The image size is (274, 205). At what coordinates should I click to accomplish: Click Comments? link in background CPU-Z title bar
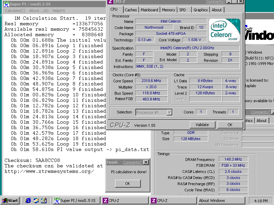pos(260,112)
